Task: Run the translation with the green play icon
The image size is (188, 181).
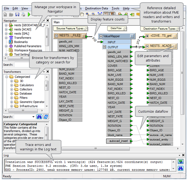Action: pyautogui.click(x=29, y=14)
